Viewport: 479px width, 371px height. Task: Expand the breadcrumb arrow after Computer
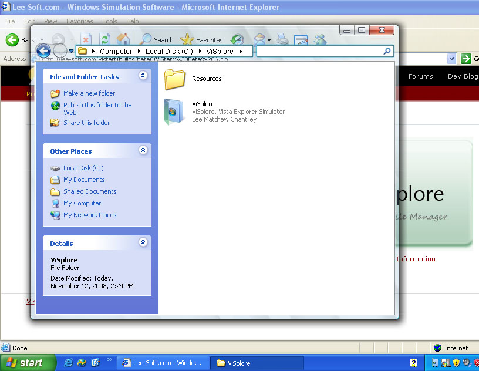139,51
